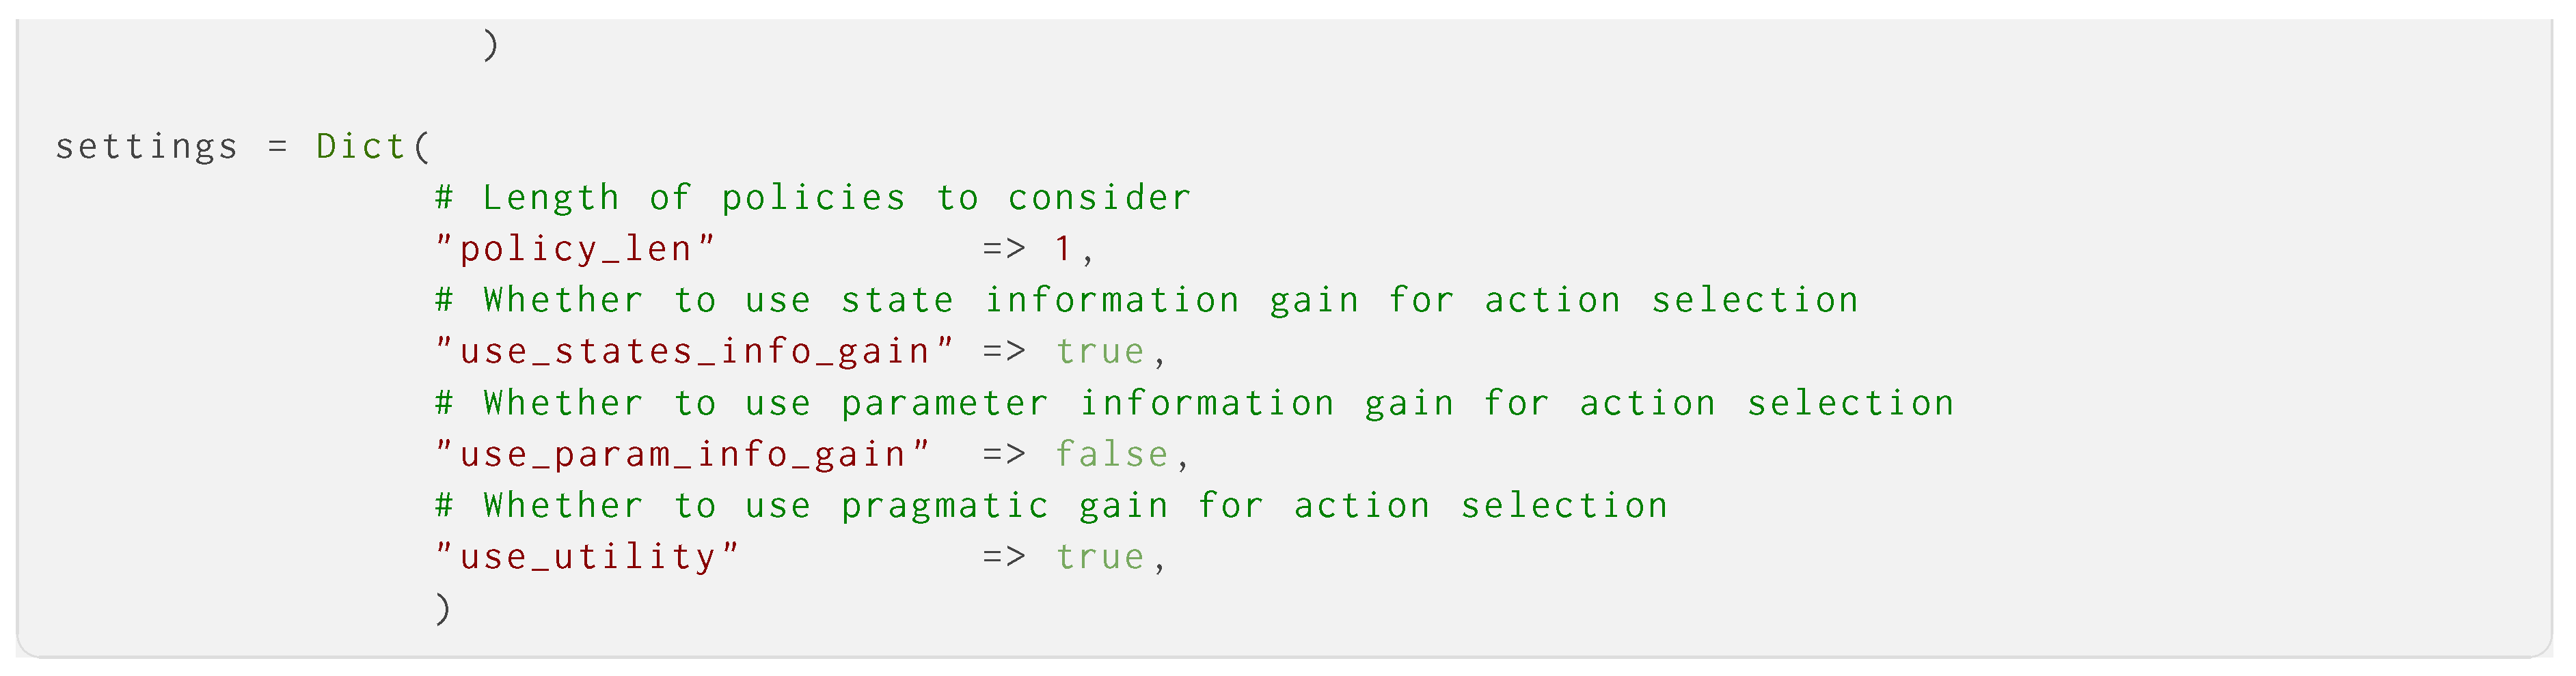Click the false value of use_param_info_gain
The width and height of the screenshot is (2576, 676).
[1111, 454]
